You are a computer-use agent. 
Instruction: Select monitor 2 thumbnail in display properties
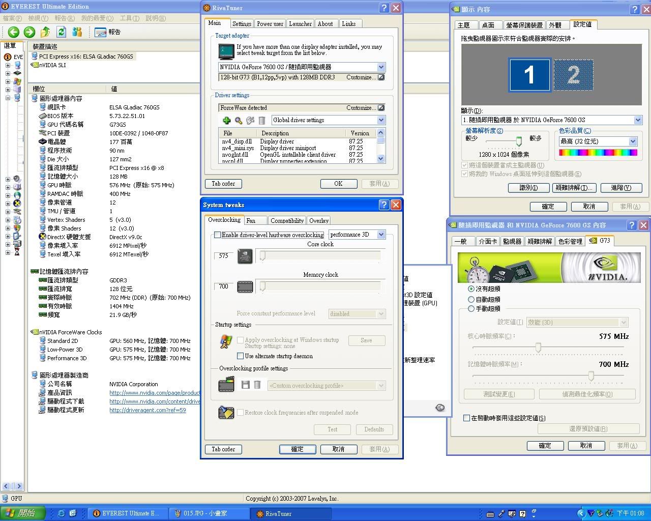point(573,75)
